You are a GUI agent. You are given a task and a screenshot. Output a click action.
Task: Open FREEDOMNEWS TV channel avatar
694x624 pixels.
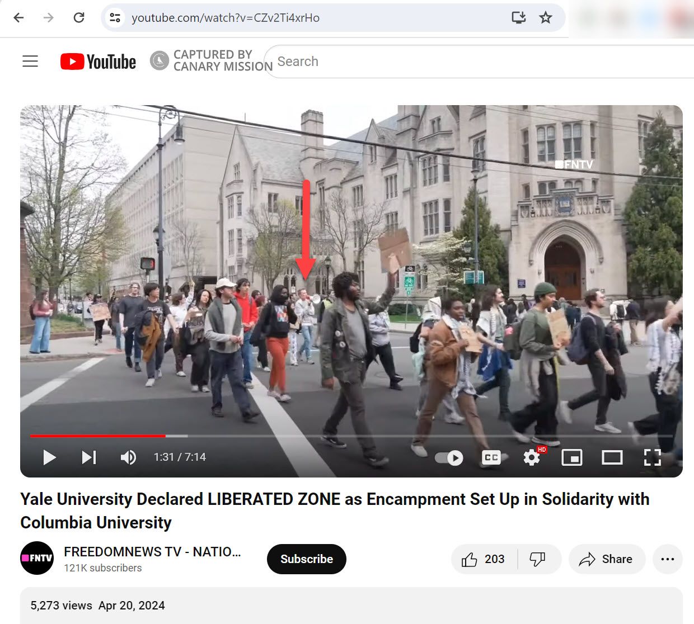tap(37, 558)
